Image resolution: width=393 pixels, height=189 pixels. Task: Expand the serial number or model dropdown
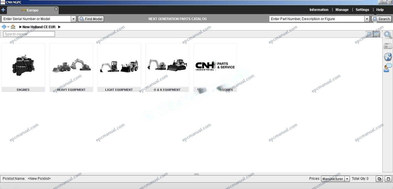pos(73,19)
